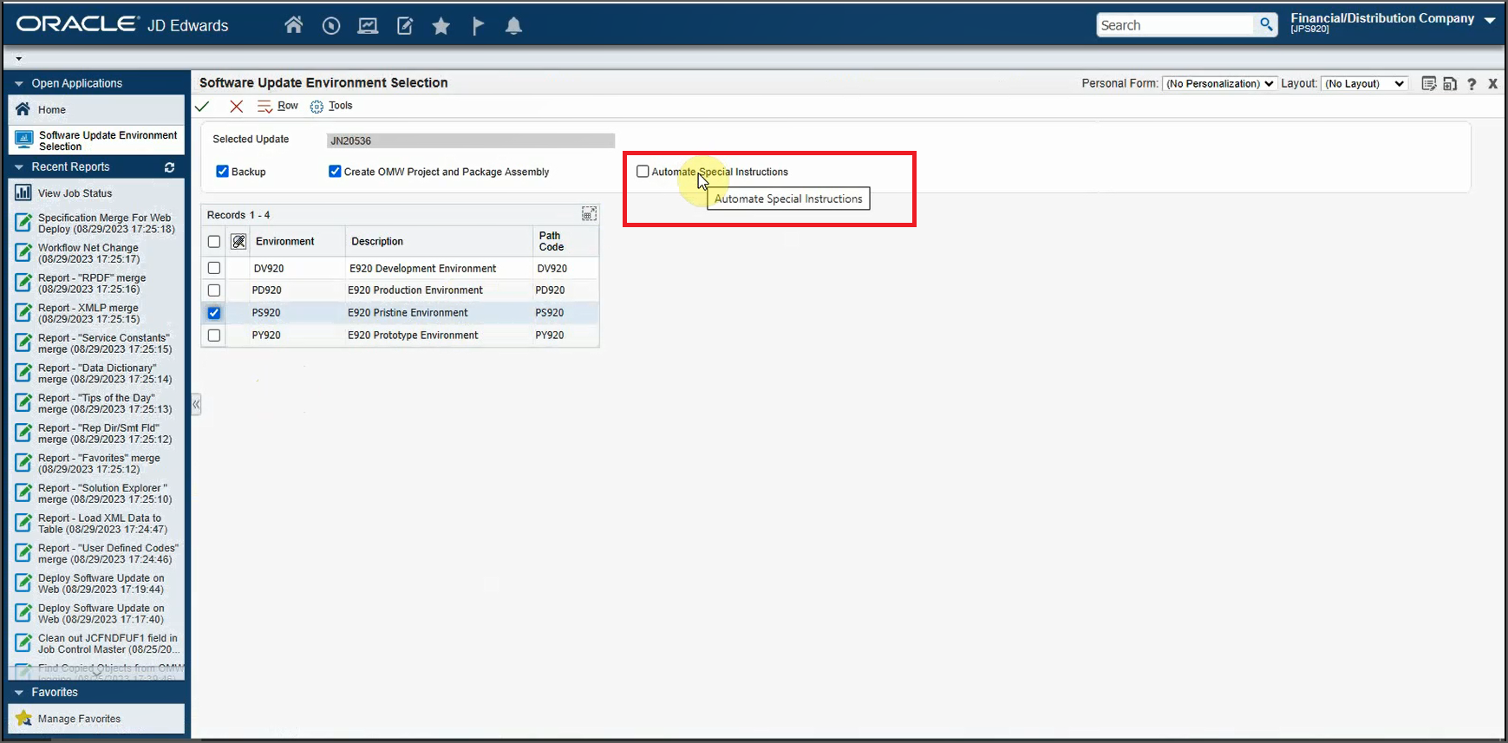Open the edit pencil icon in top bar
The height and width of the screenshot is (743, 1508).
tap(405, 26)
